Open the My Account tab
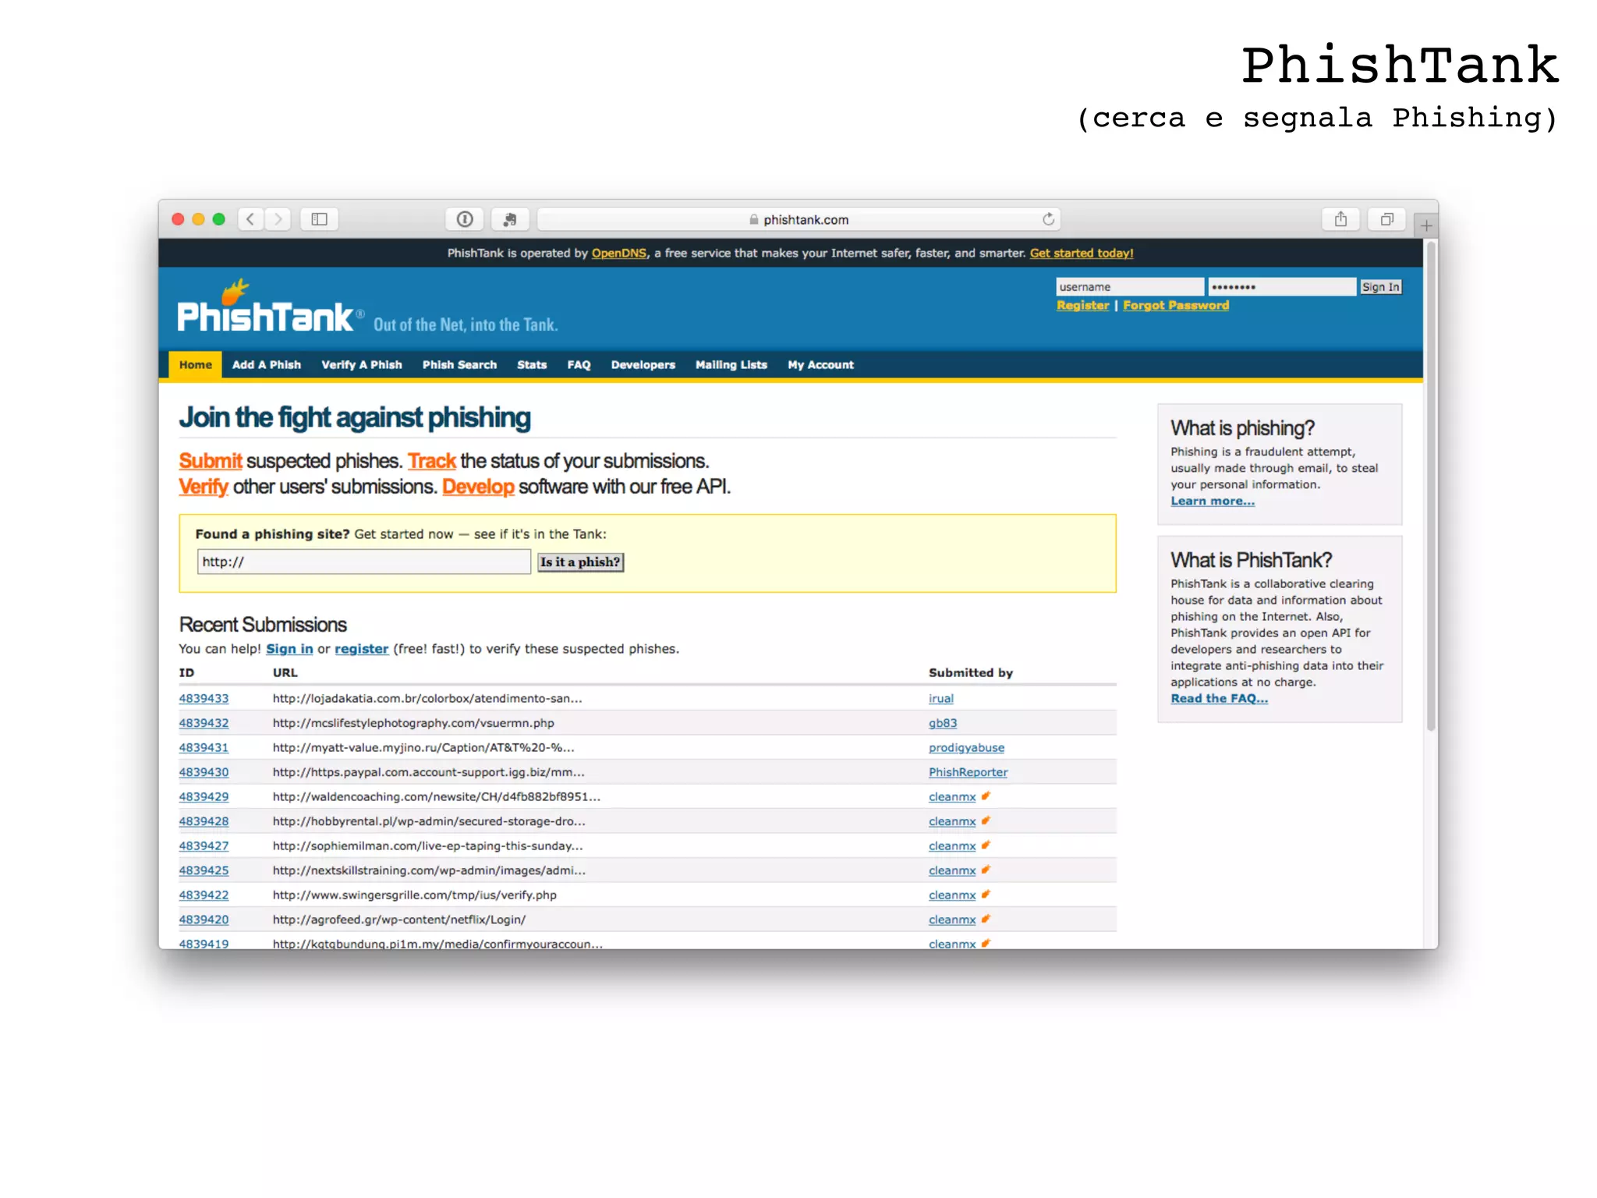The image size is (1597, 1198). tap(820, 364)
